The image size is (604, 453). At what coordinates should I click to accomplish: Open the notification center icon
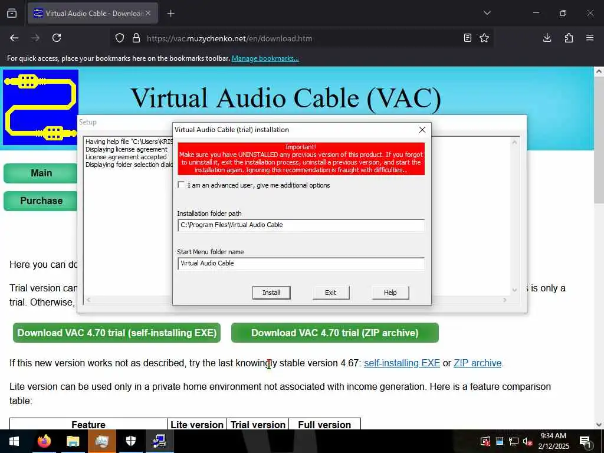586,441
